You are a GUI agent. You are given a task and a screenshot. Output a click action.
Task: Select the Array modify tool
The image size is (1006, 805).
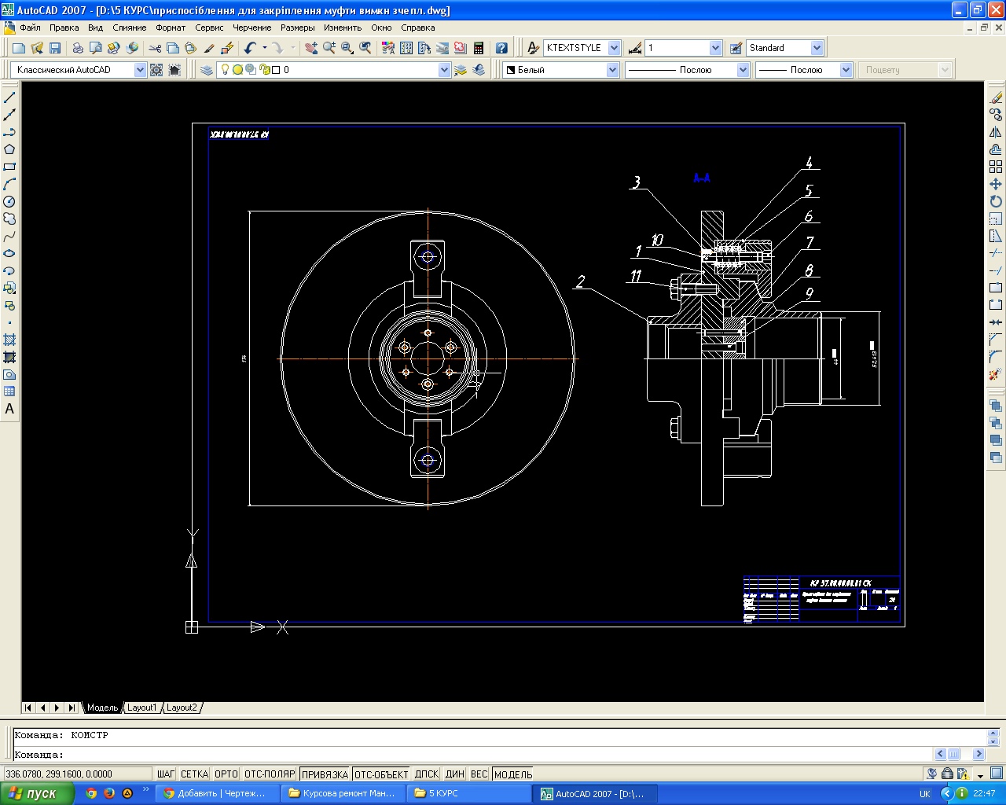[996, 167]
